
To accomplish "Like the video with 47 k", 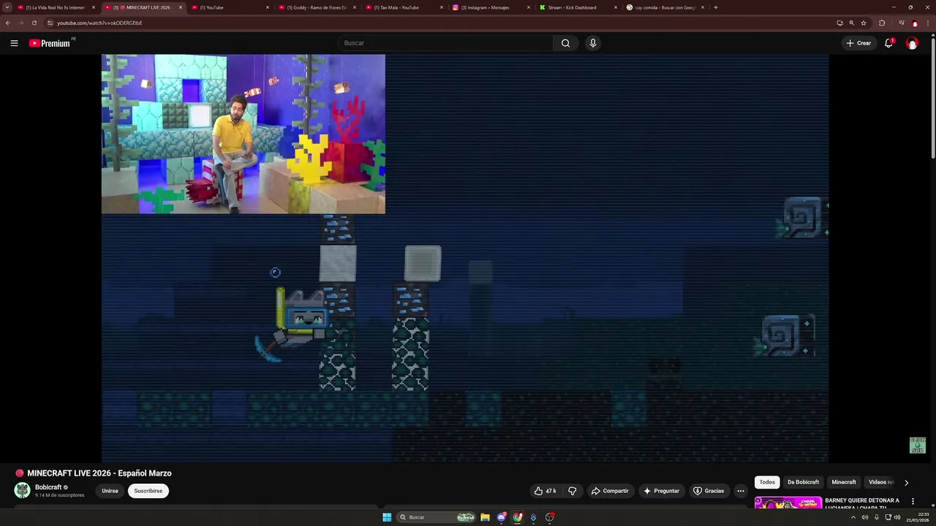I will [x=546, y=491].
